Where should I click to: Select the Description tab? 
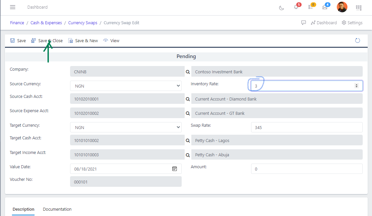(23, 209)
